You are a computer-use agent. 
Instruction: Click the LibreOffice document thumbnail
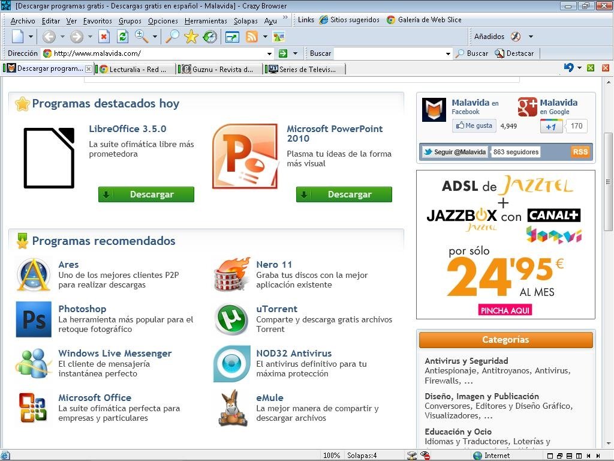[49, 158]
